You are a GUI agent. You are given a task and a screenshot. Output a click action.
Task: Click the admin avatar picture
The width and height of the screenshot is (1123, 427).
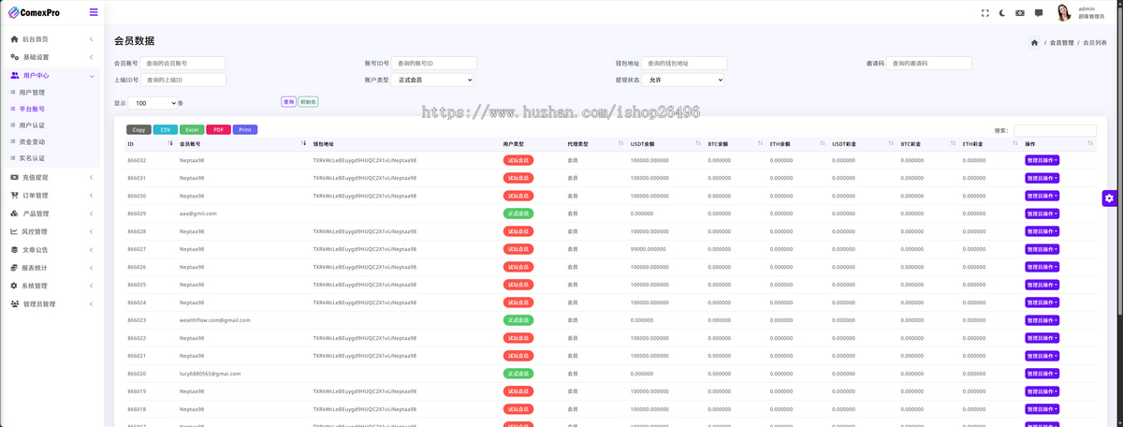[1064, 12]
